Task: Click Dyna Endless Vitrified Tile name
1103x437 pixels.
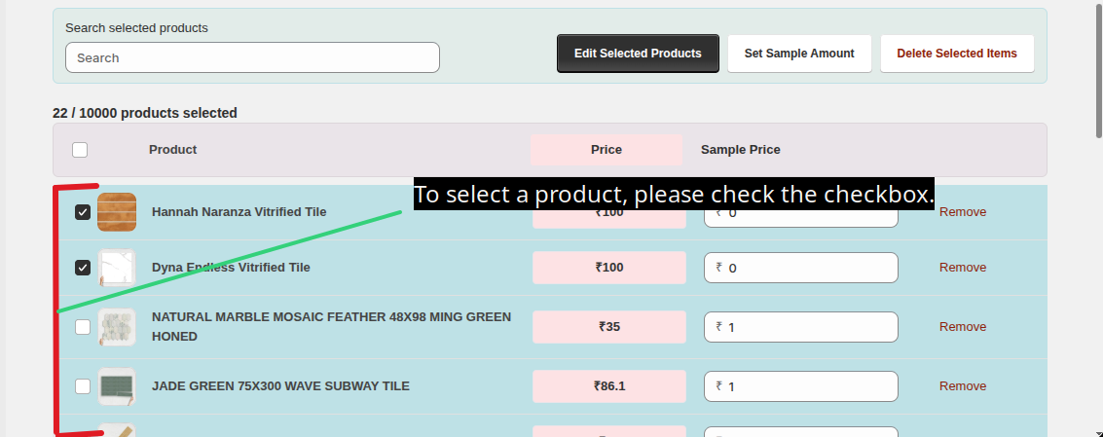Action: [231, 268]
